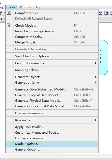The image size is (112, 160).
Task: Close the Tools menu via its header
Action: [11, 7]
